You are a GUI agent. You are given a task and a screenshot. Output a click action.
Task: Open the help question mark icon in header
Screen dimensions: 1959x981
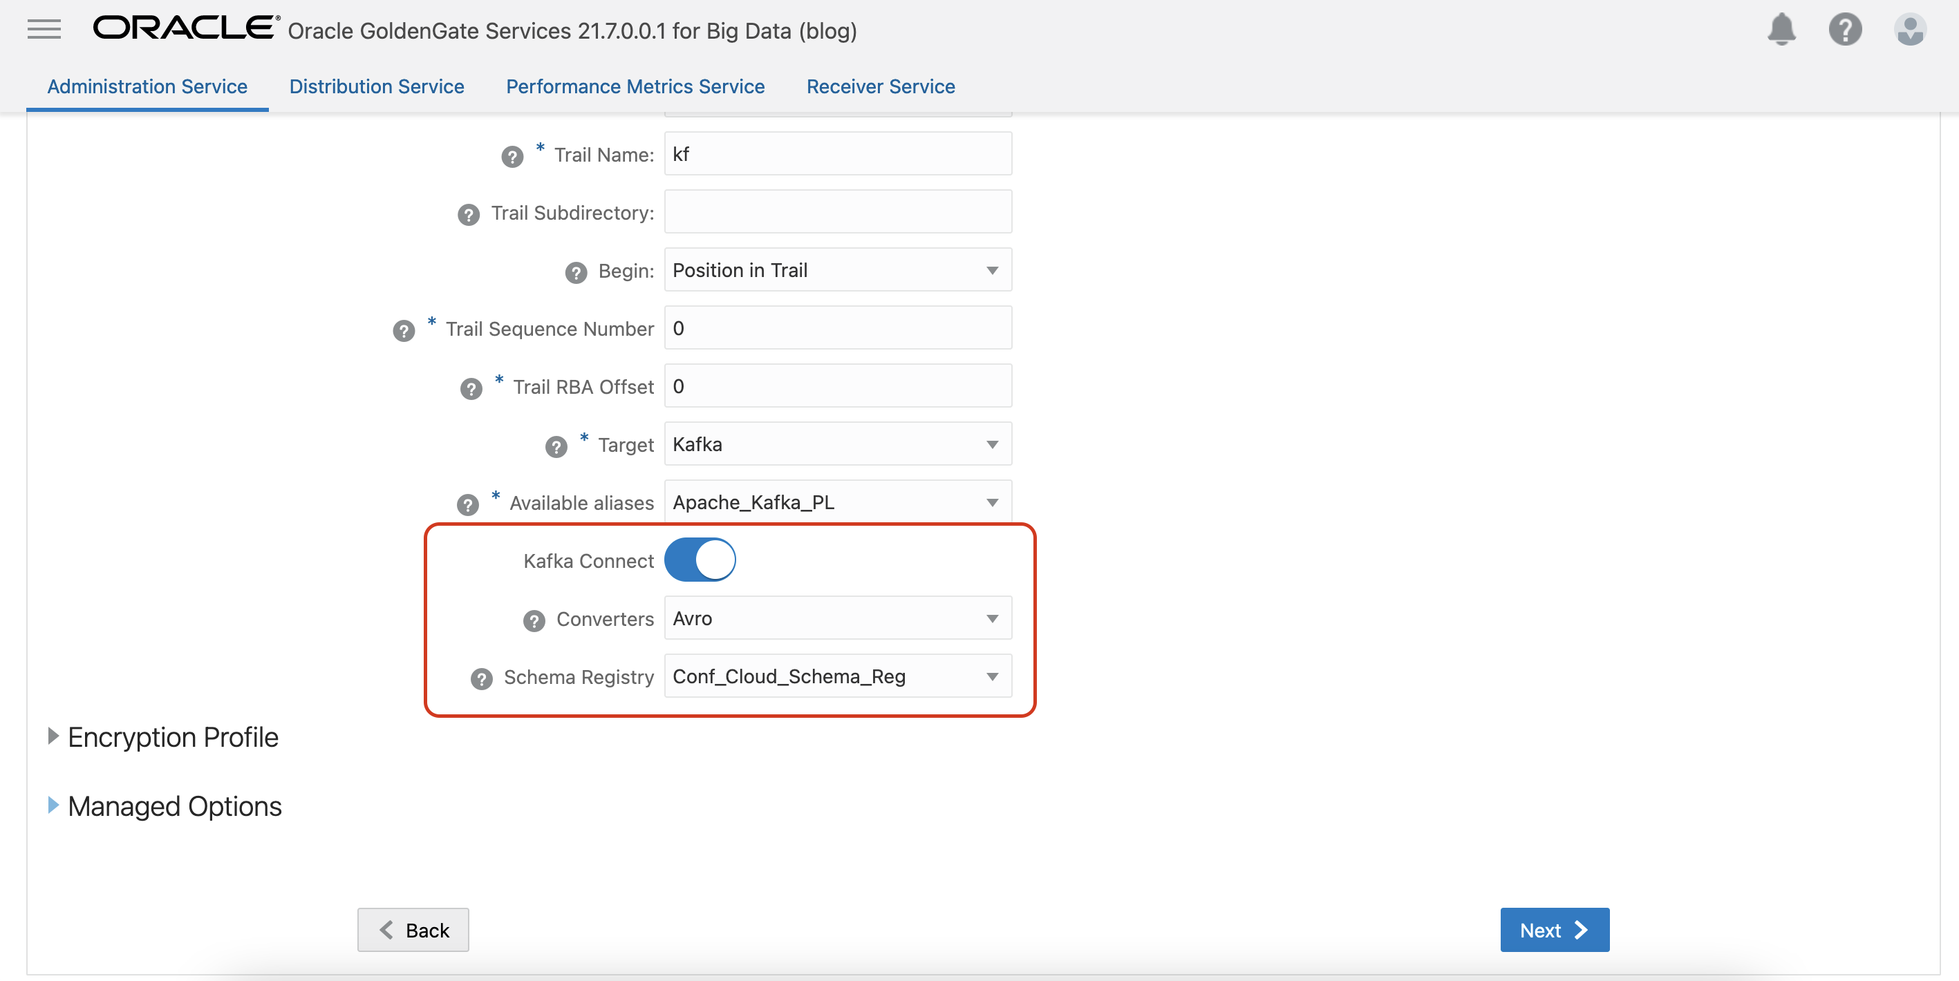[x=1845, y=30]
